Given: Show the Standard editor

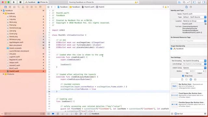Looking at the screenshot, I should click(x=179, y=2).
